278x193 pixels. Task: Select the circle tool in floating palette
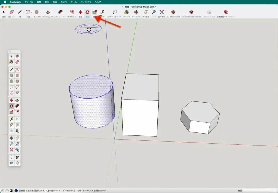point(11,81)
